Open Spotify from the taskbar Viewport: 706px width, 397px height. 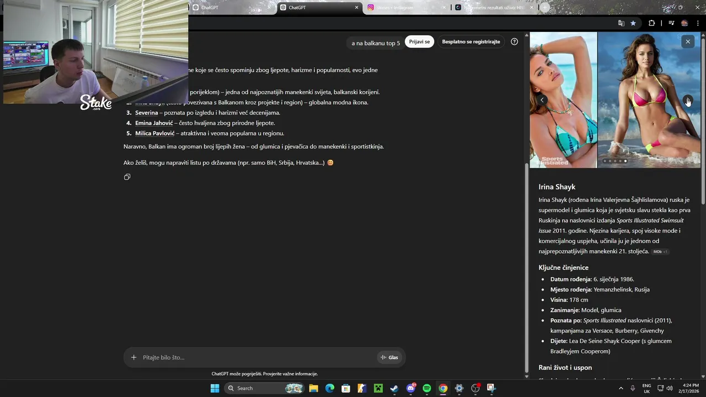click(x=427, y=388)
